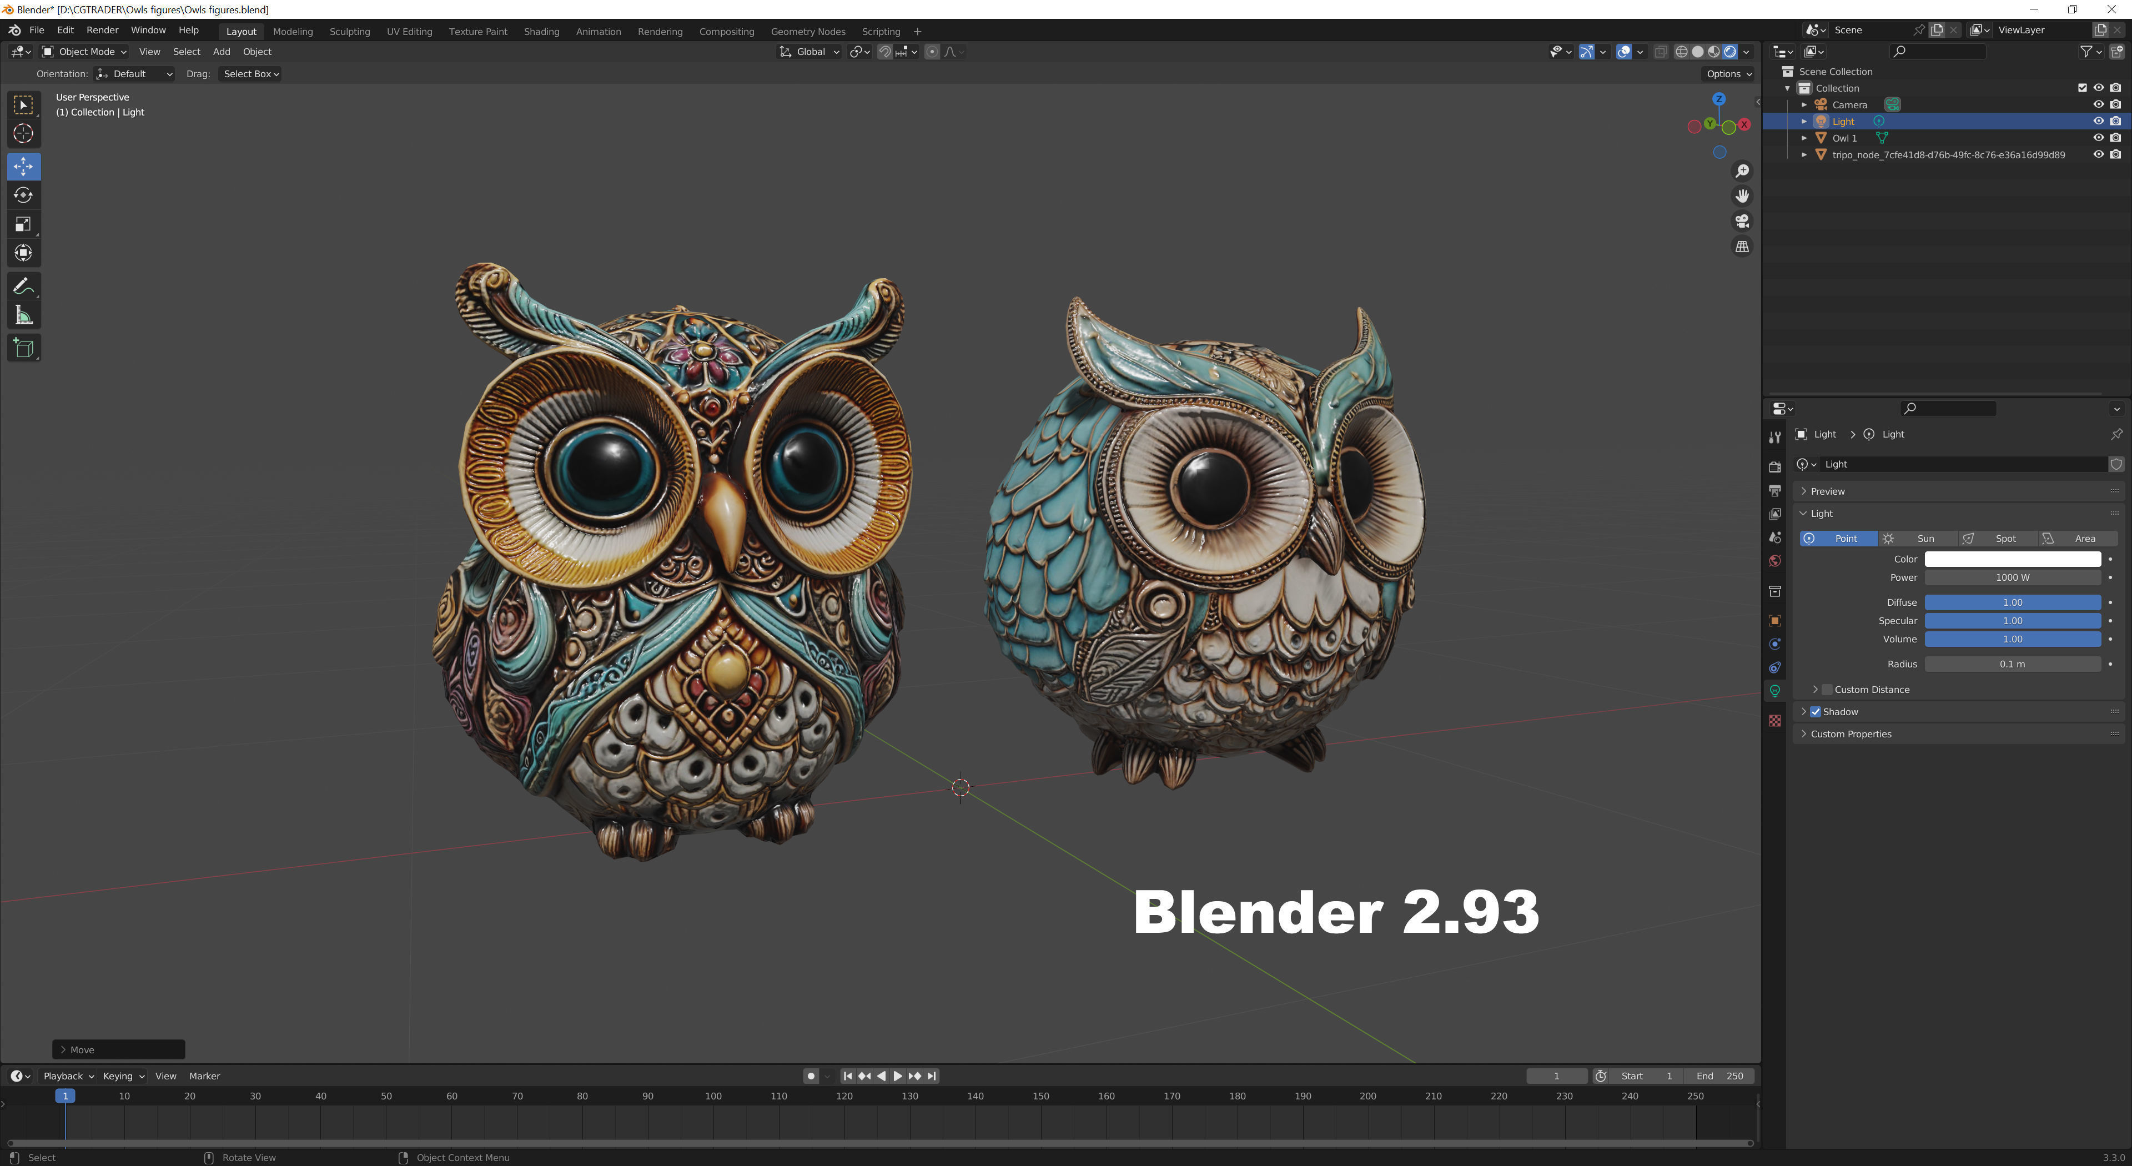Activate the Cursor tool
Viewport: 2132px width, 1166px height.
click(23, 133)
